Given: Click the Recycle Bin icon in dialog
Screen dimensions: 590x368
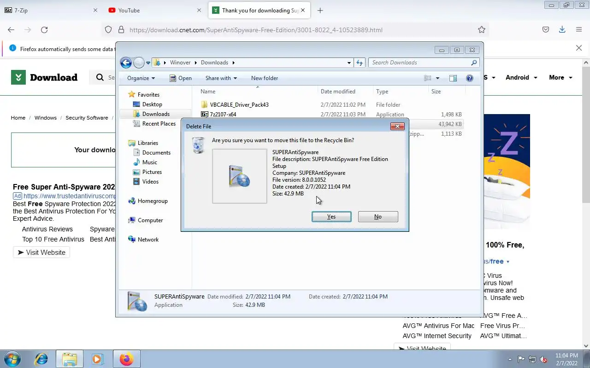Looking at the screenshot, I should click(x=198, y=145).
